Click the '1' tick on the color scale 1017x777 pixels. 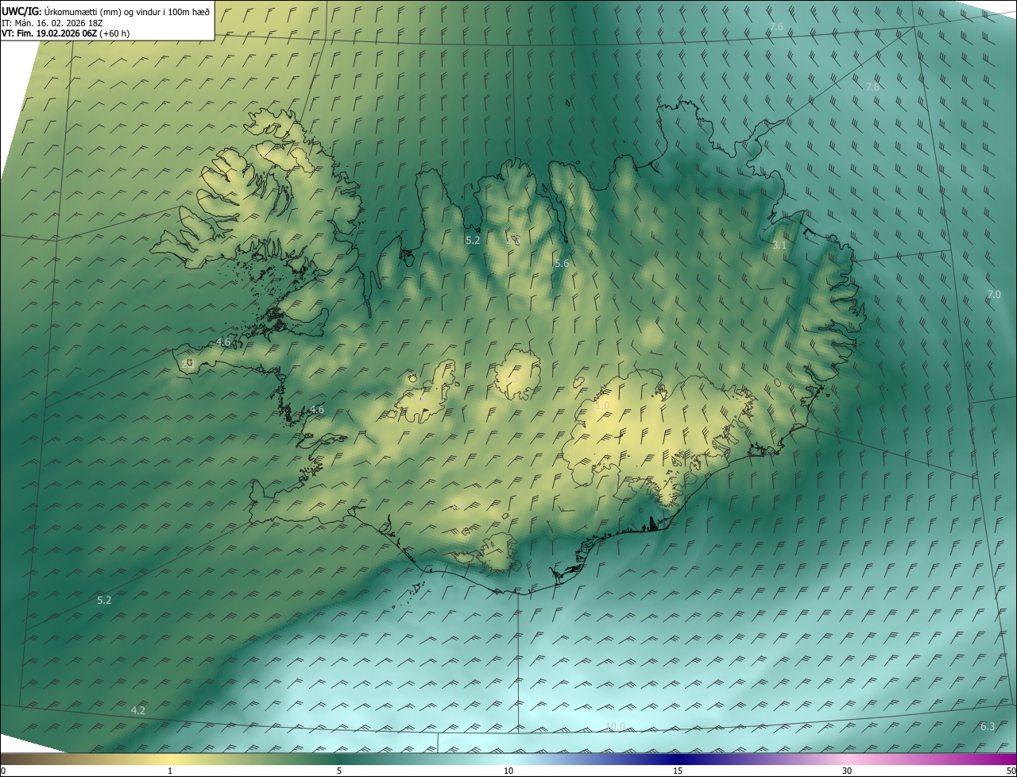[170, 771]
